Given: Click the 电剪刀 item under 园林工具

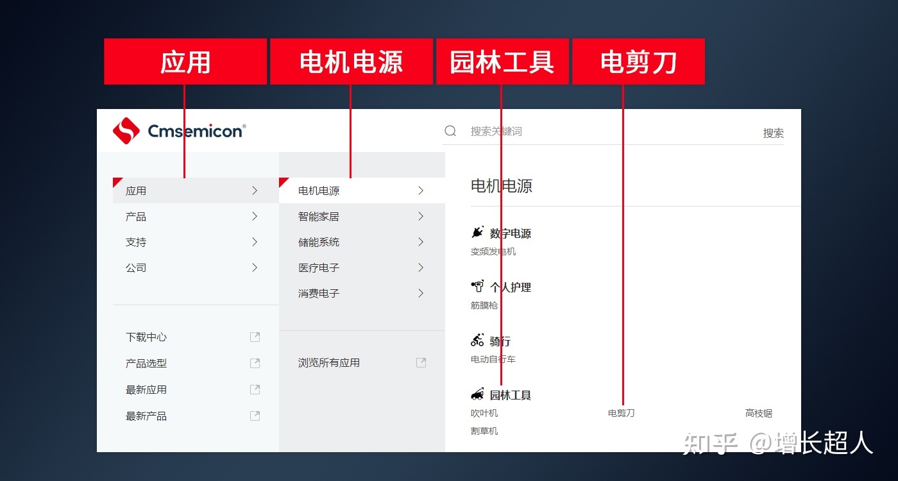Looking at the screenshot, I should (x=622, y=413).
